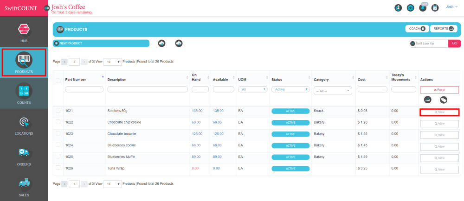Viewport: 464px width, 201px height.
Task: Click the Products title bar icon
Action: click(x=60, y=30)
